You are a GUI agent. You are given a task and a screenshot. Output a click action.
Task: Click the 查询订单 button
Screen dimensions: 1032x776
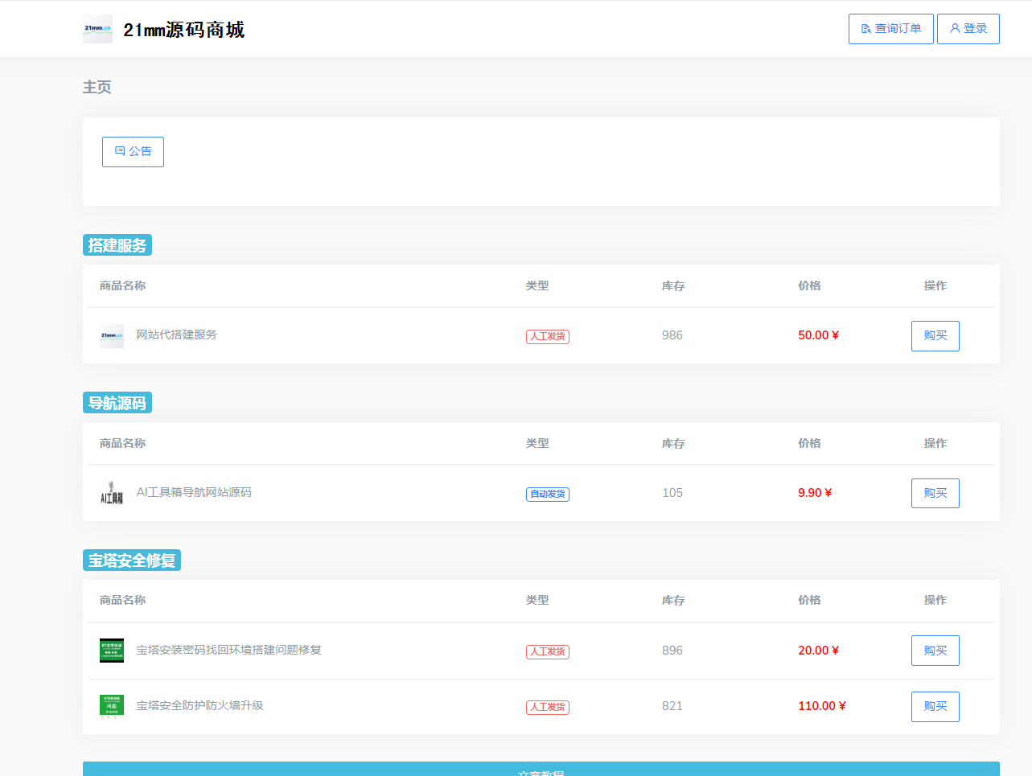pyautogui.click(x=890, y=29)
